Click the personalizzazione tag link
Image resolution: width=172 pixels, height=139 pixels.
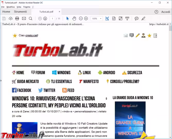[x=85, y=111]
